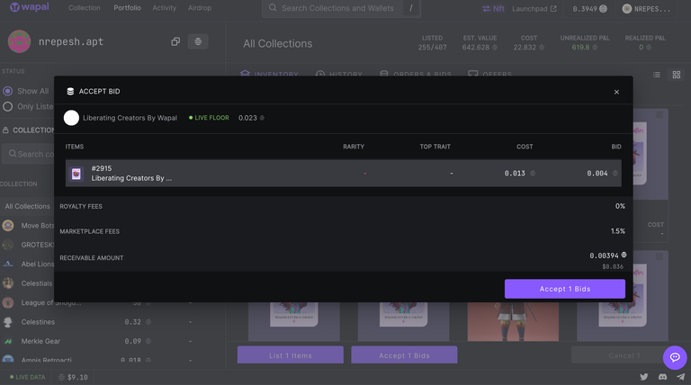The width and height of the screenshot is (691, 385).
Task: Open the Twitter link in footer
Action: (x=643, y=377)
